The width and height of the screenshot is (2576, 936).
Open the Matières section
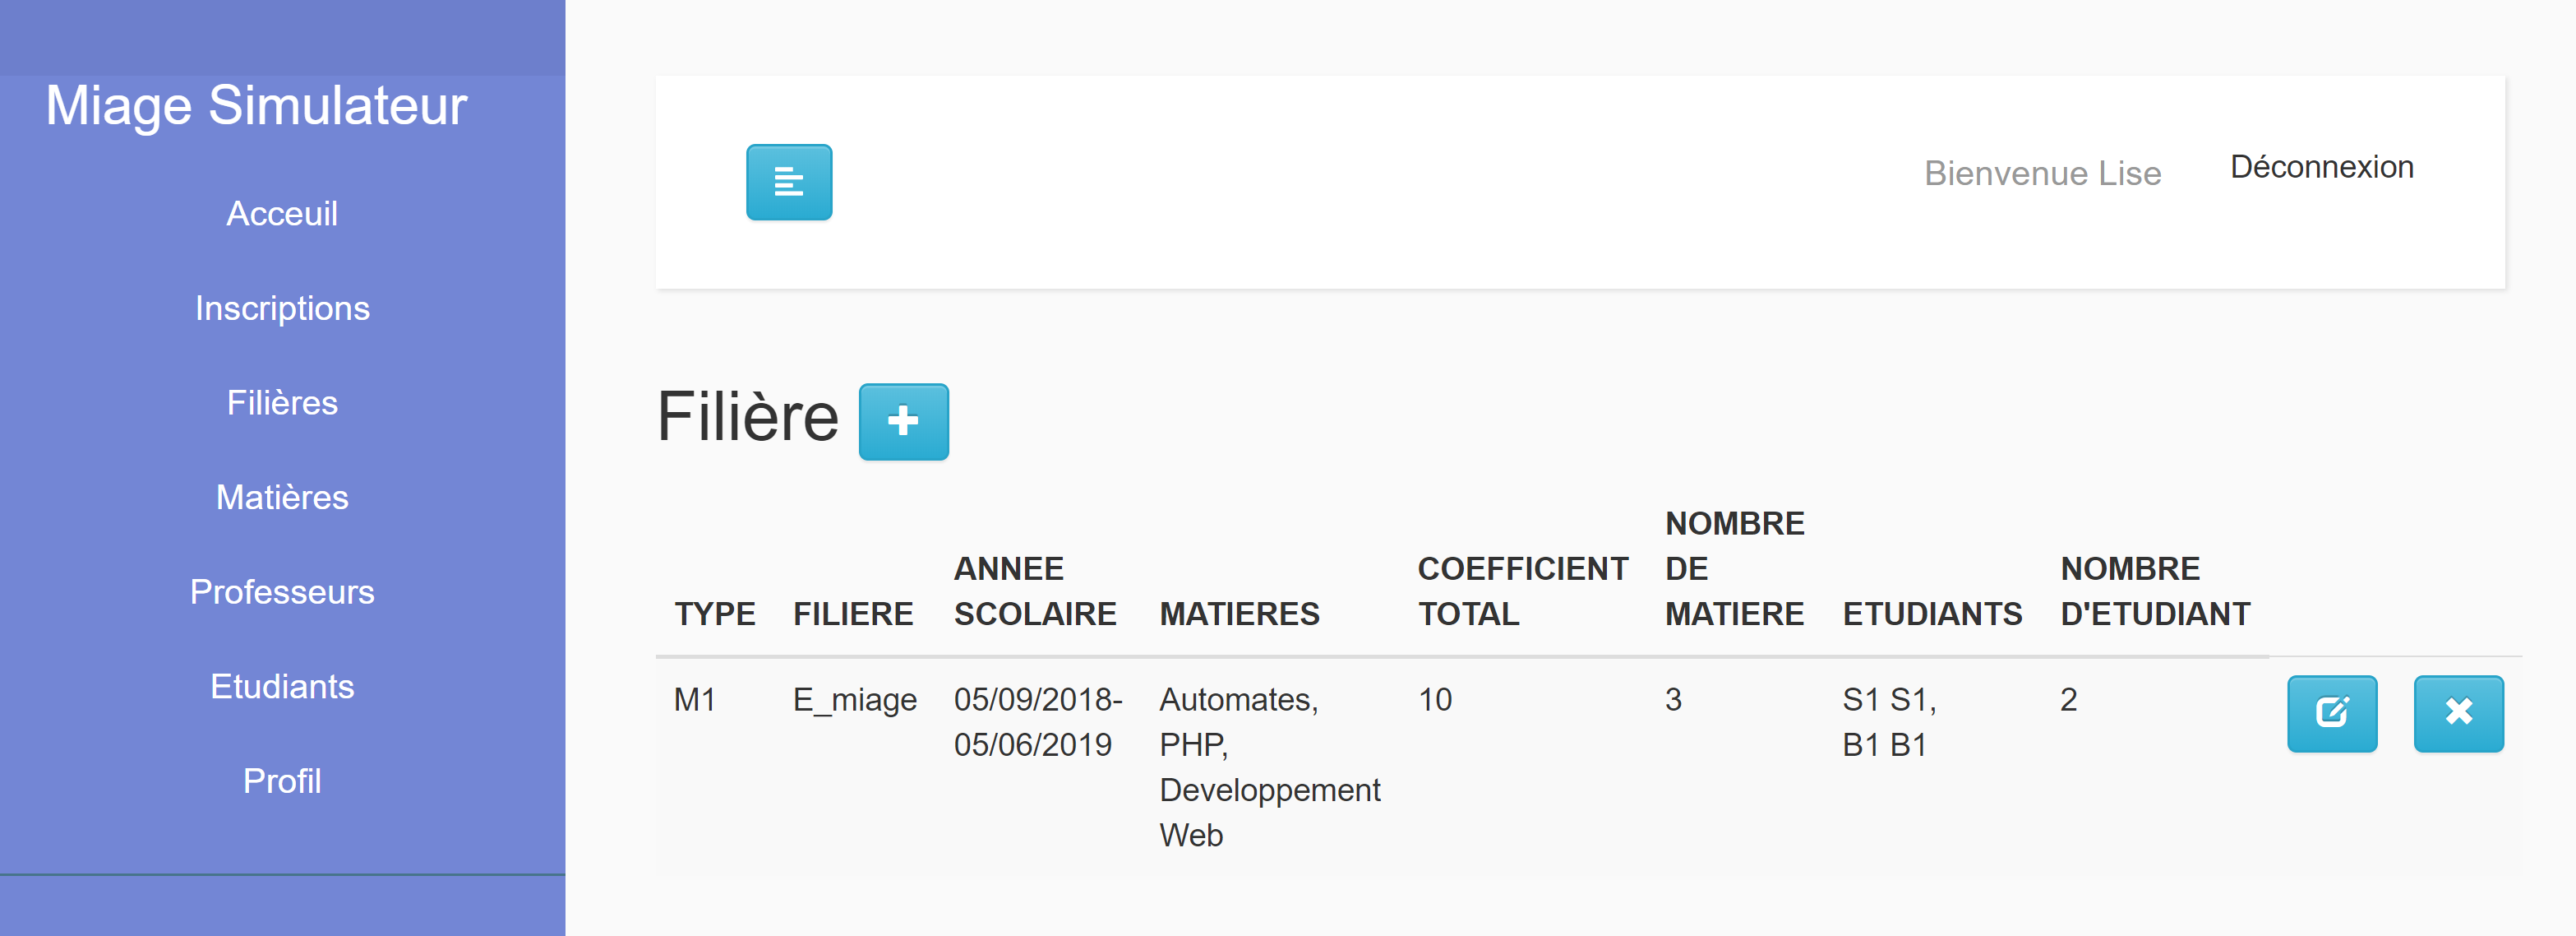click(282, 497)
